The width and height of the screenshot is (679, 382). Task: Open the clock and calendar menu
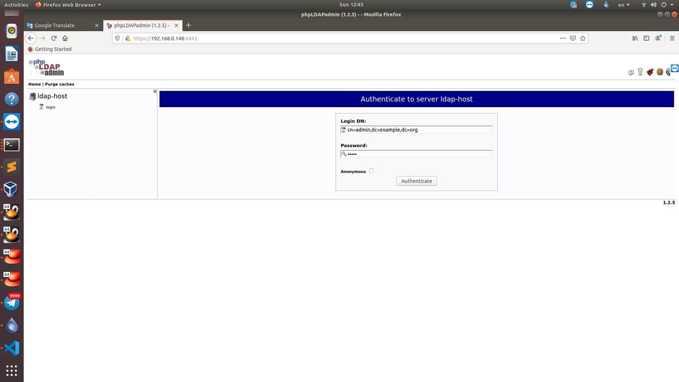point(351,5)
